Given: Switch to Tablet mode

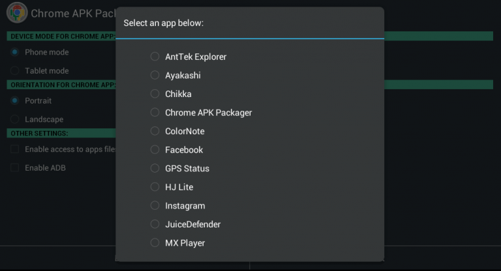Looking at the screenshot, I should click(15, 70).
